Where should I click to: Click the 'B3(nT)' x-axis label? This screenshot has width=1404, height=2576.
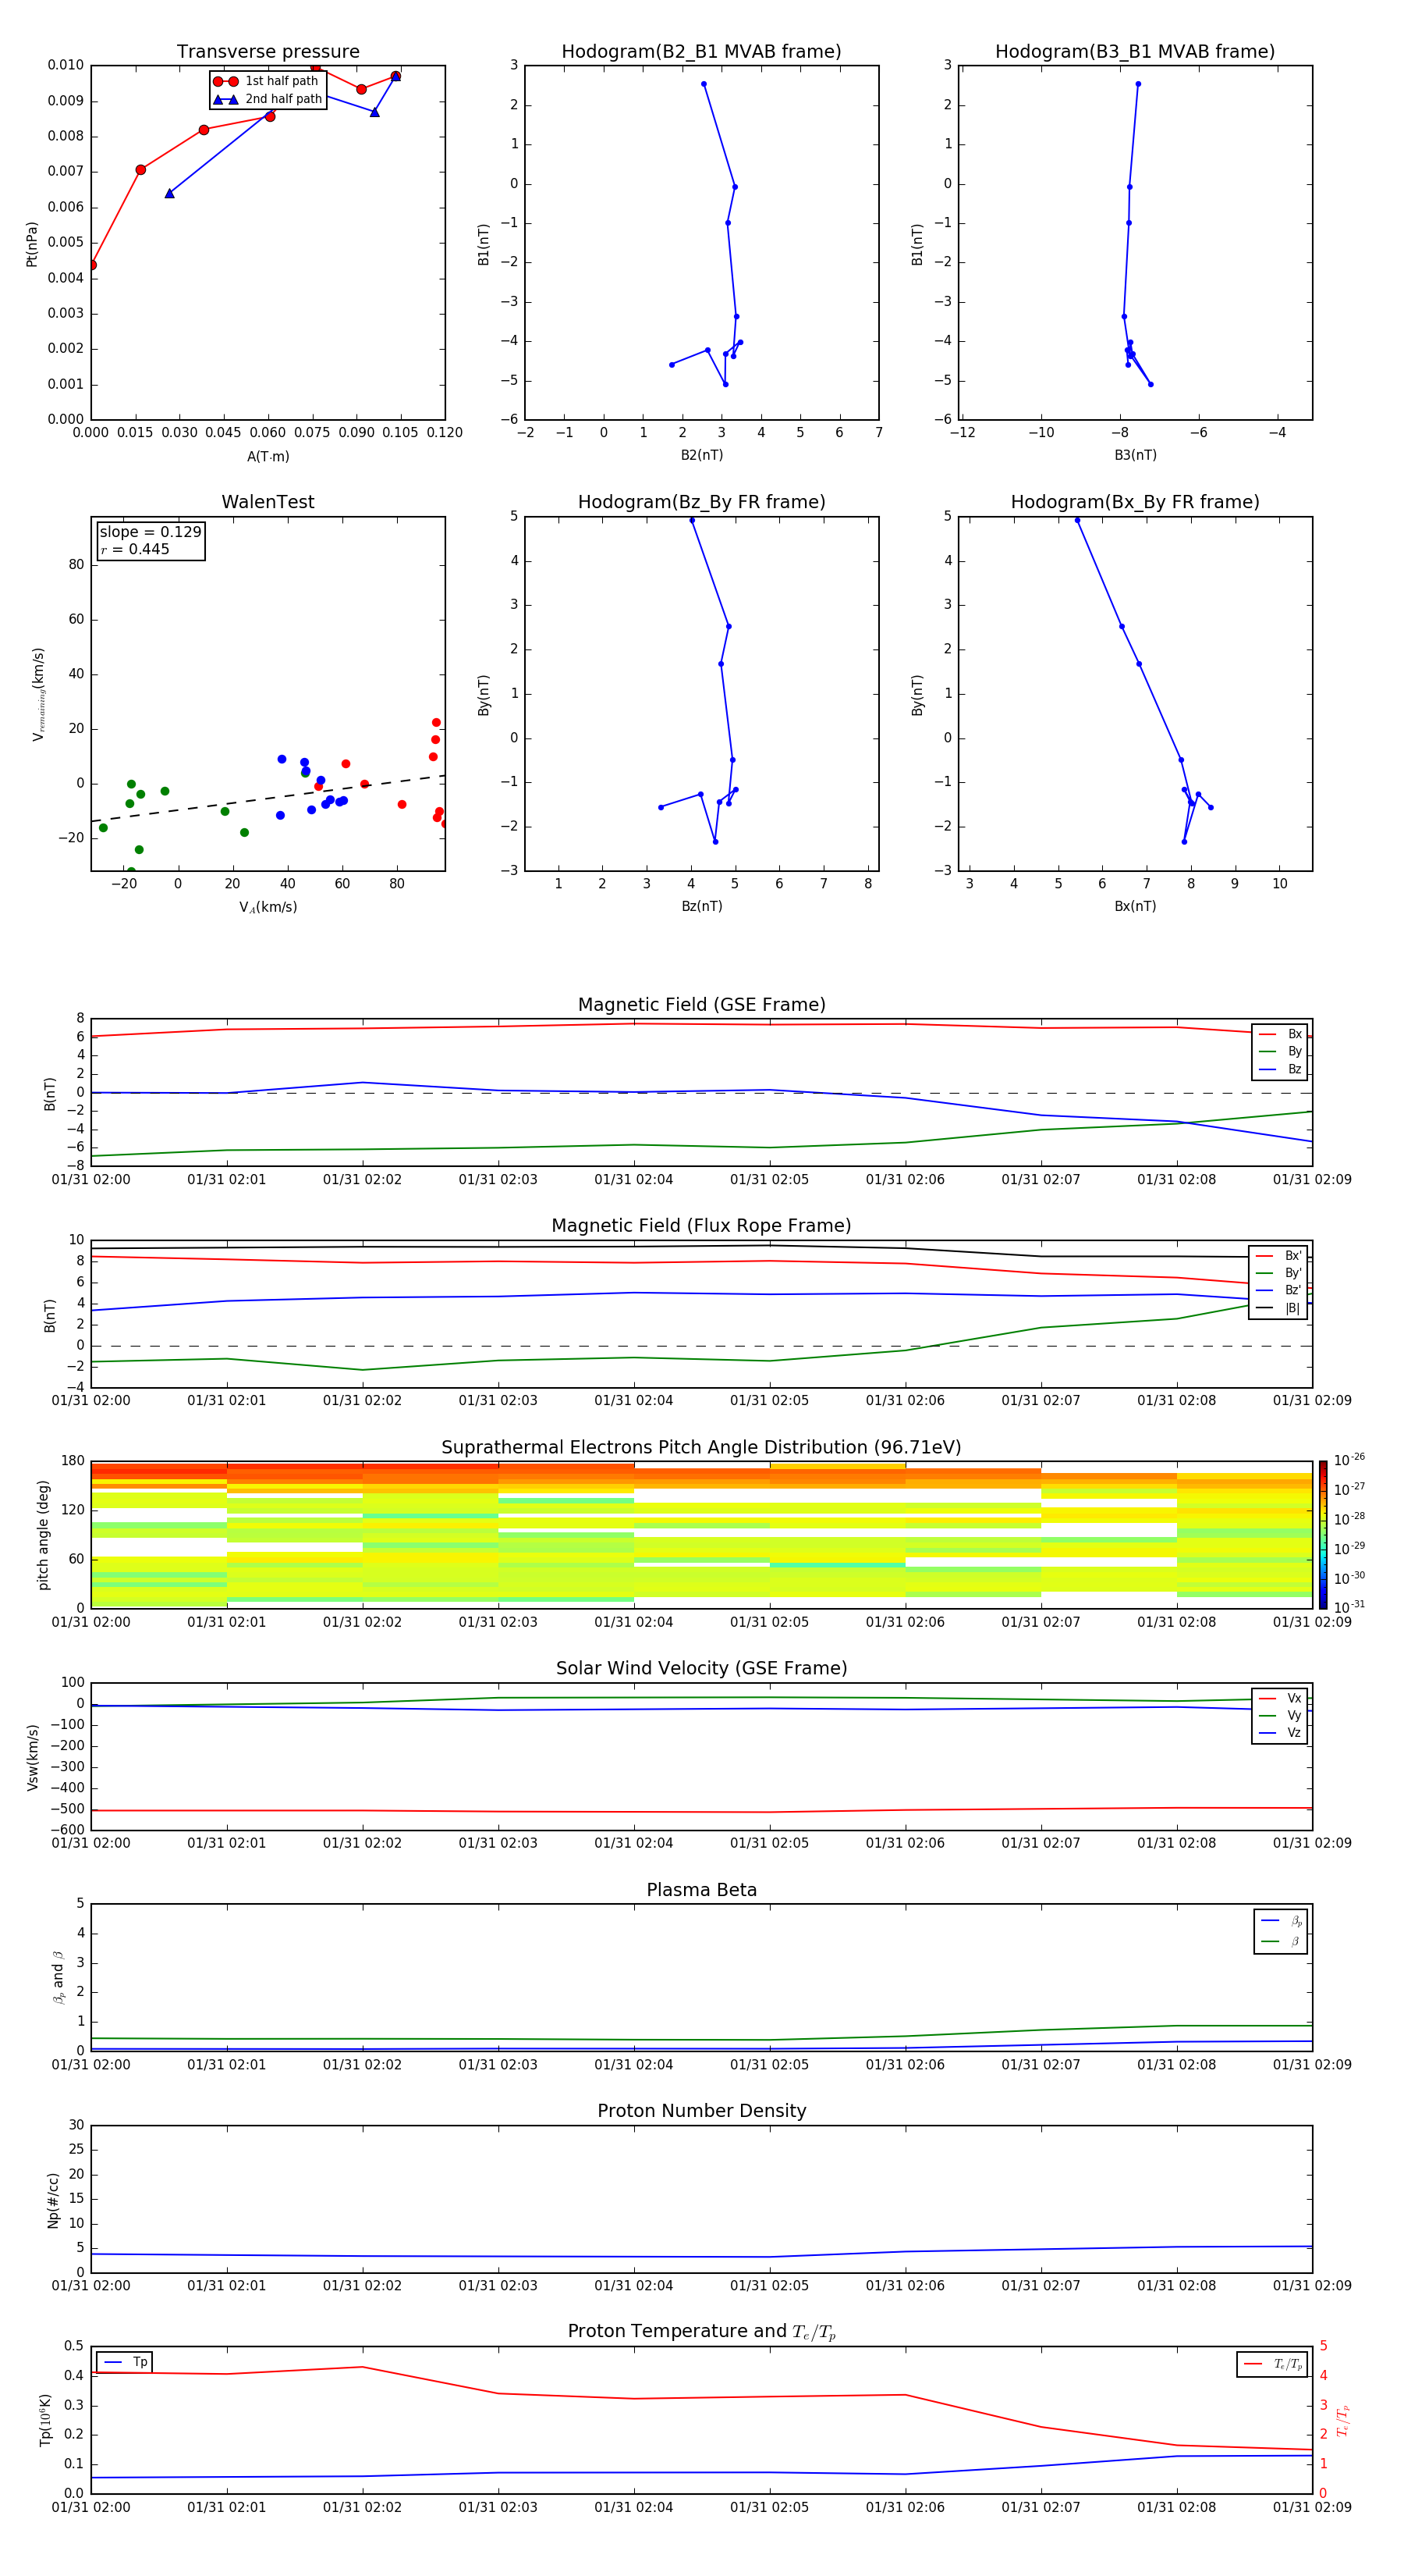pos(1135,455)
